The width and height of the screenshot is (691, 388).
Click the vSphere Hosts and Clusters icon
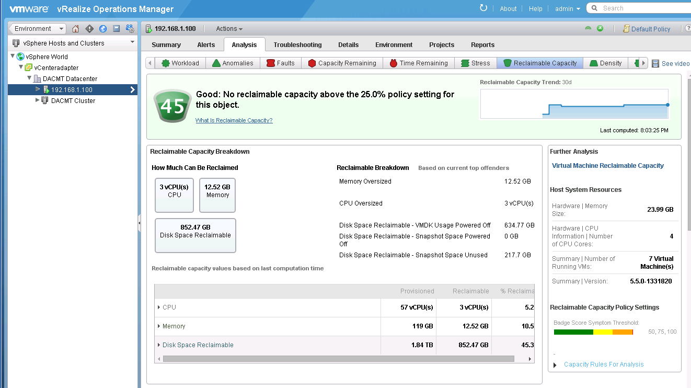coord(16,43)
